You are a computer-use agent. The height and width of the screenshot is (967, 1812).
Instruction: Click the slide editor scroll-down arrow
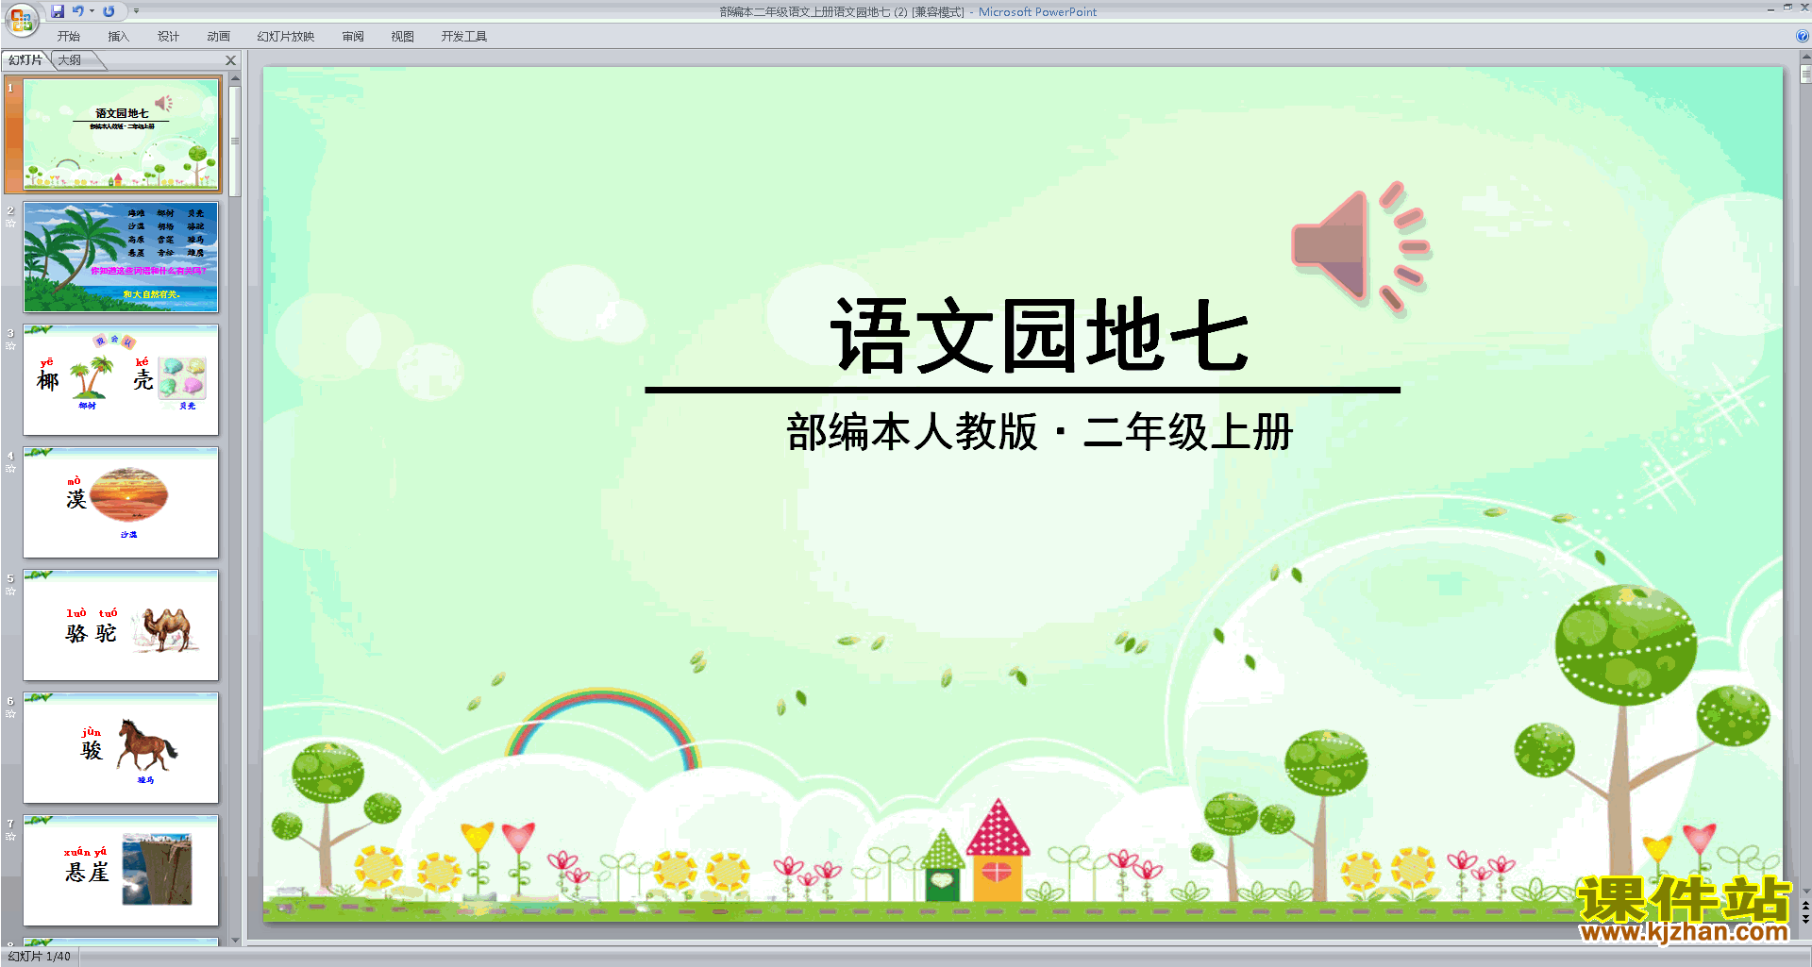(x=1804, y=891)
